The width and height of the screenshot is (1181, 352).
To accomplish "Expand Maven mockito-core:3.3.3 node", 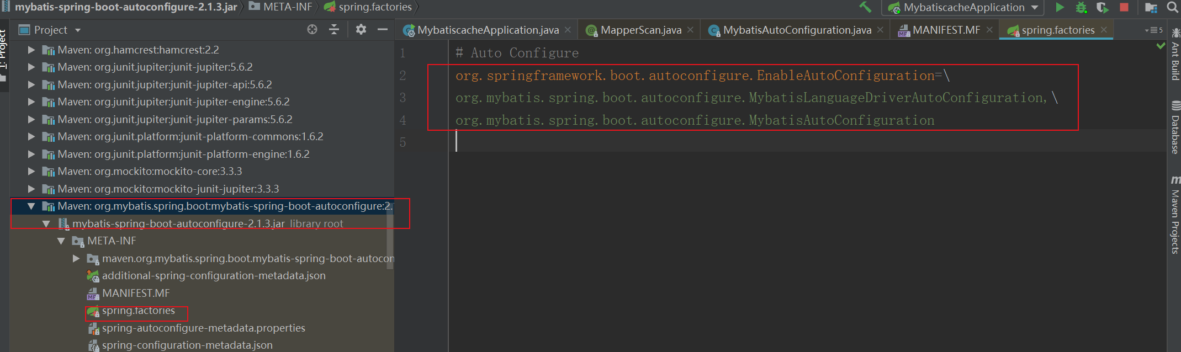I will click(x=31, y=172).
